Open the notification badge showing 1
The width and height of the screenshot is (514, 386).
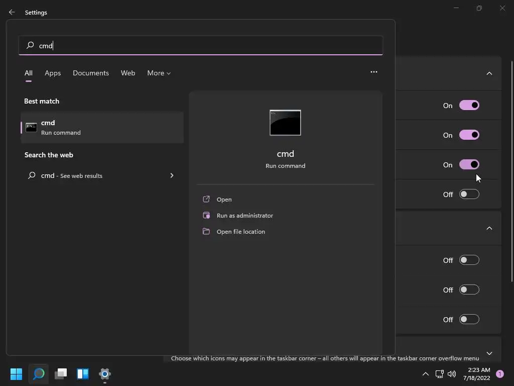tap(500, 374)
